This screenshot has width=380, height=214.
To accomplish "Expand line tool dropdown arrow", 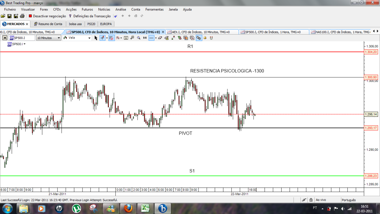I will pyautogui.click(x=156, y=38).
